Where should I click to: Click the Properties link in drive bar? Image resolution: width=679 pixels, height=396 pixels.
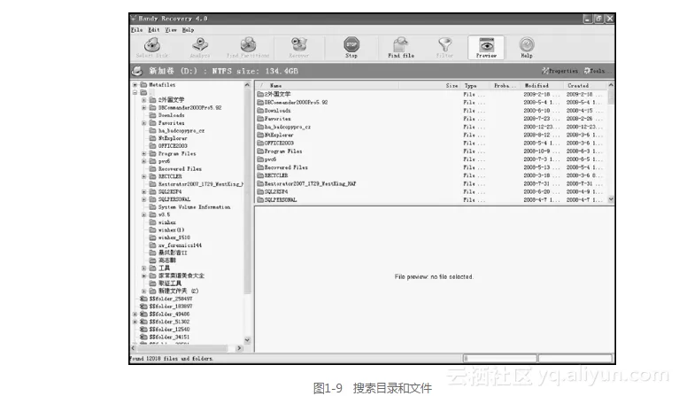click(x=559, y=71)
